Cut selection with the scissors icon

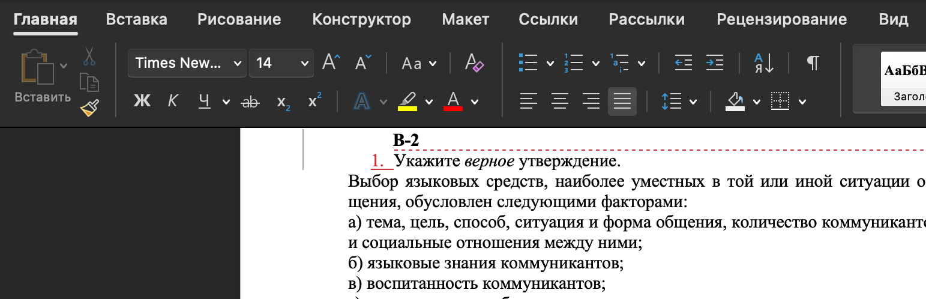point(89,56)
